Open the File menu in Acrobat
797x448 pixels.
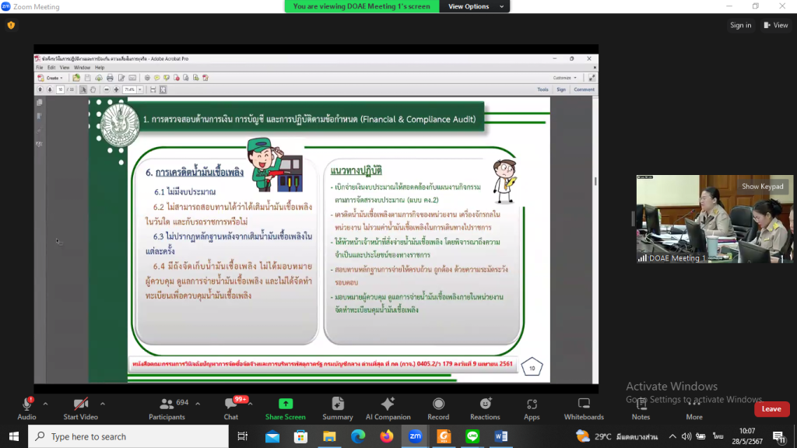click(x=39, y=68)
